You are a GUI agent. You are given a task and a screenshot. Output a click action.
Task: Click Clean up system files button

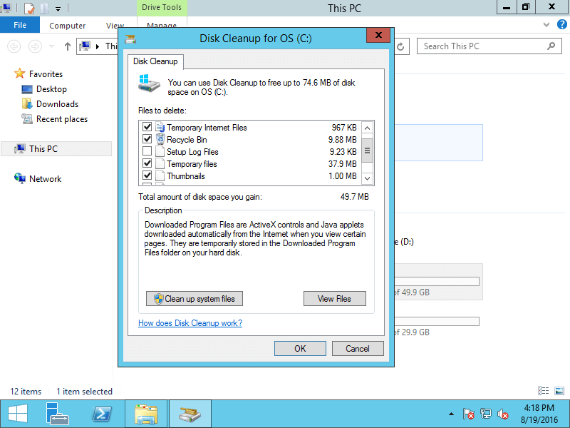[195, 299]
